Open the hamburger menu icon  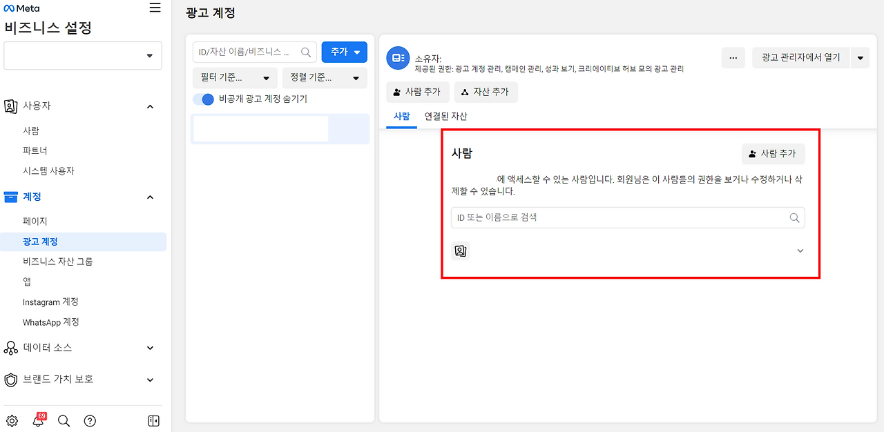(155, 8)
